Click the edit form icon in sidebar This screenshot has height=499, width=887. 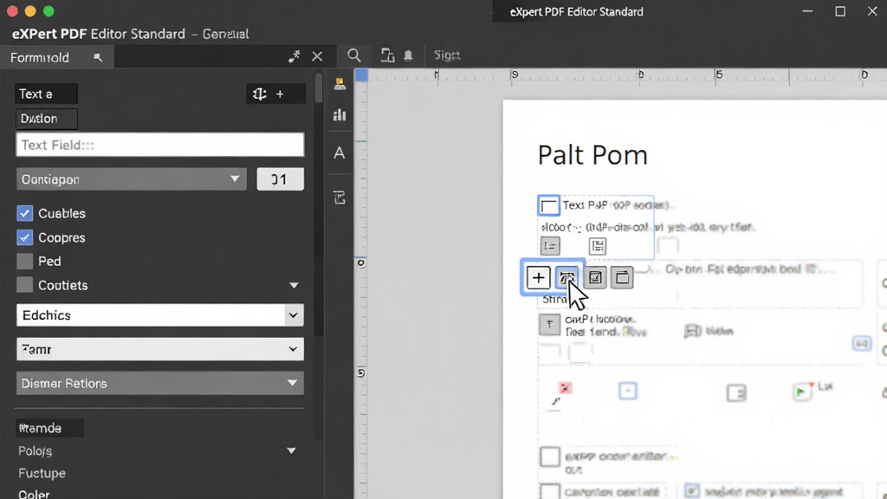tap(340, 198)
